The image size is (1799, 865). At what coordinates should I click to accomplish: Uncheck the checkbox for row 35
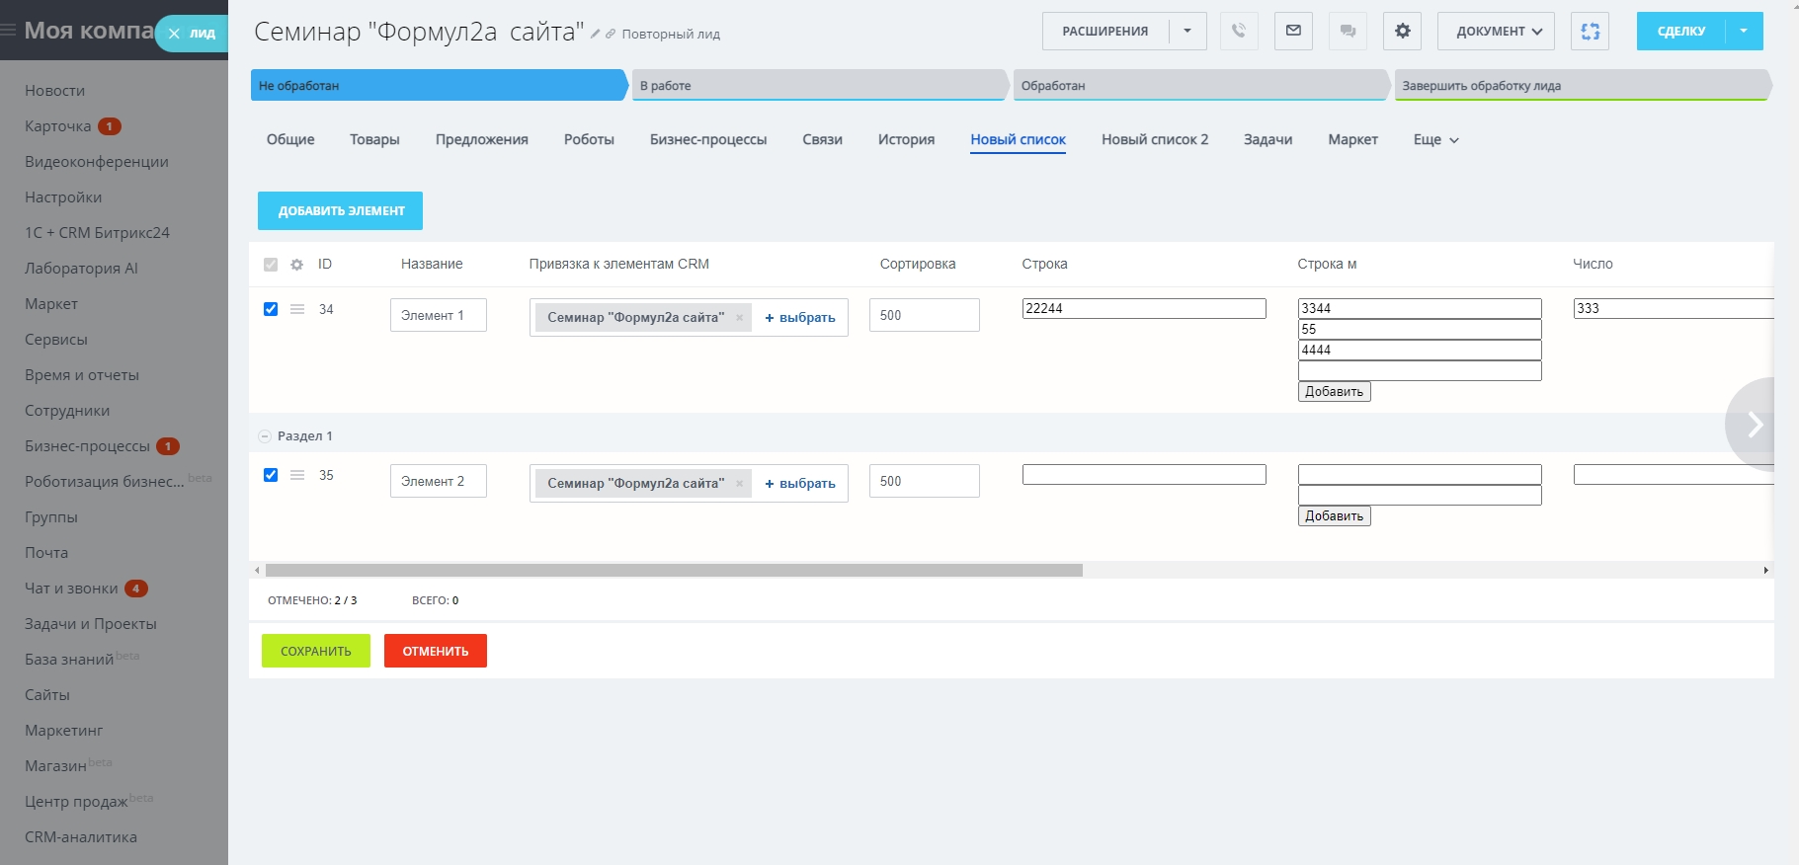click(x=271, y=475)
